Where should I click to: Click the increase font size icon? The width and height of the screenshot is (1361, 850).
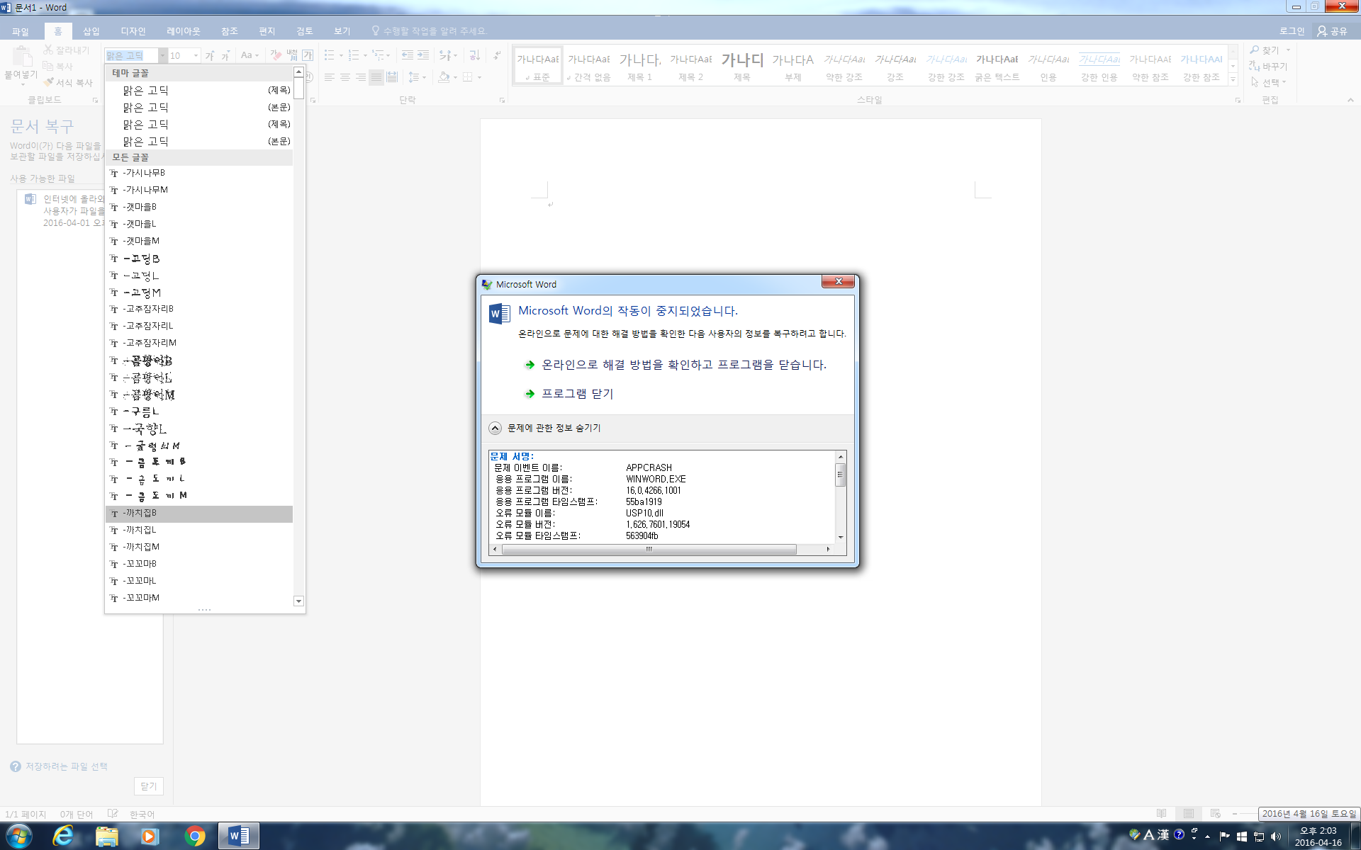pos(210,55)
